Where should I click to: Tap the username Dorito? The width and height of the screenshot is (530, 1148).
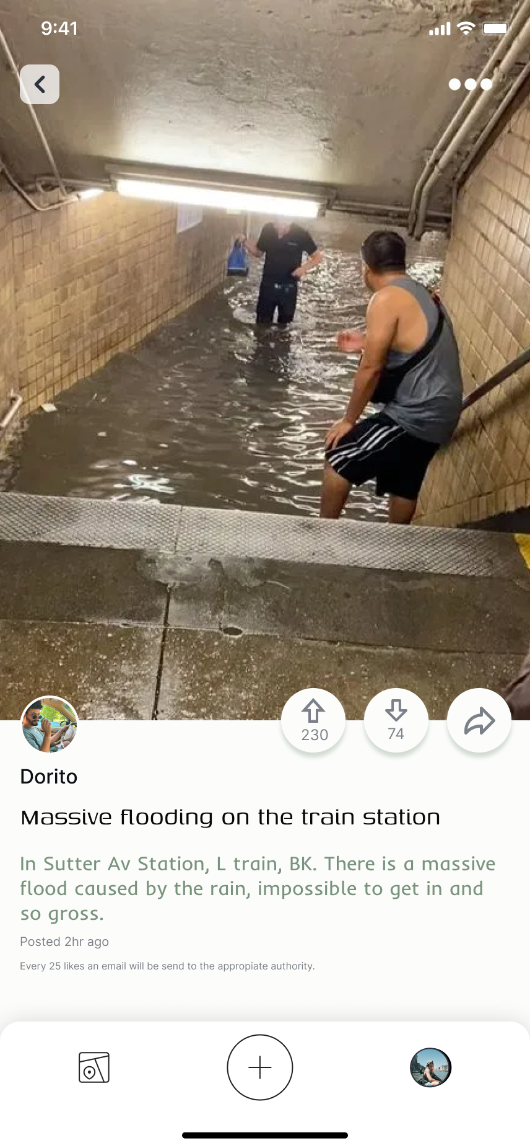pos(49,777)
